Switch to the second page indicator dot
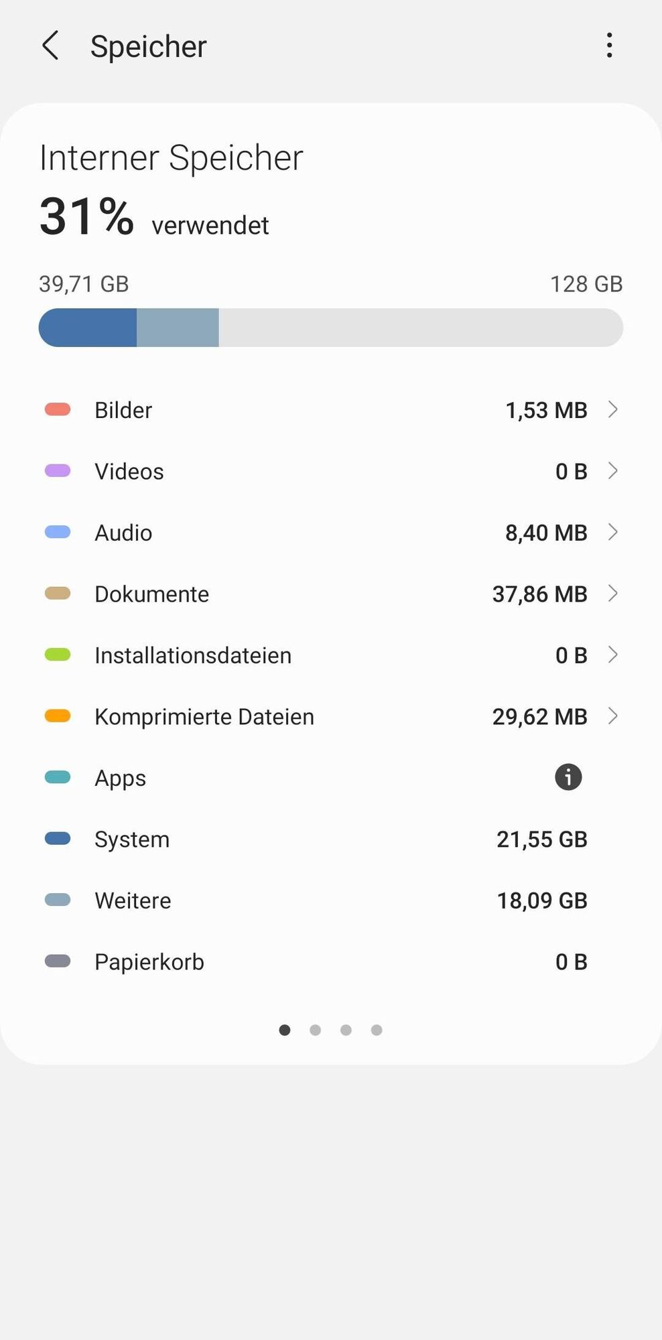 [x=315, y=1030]
